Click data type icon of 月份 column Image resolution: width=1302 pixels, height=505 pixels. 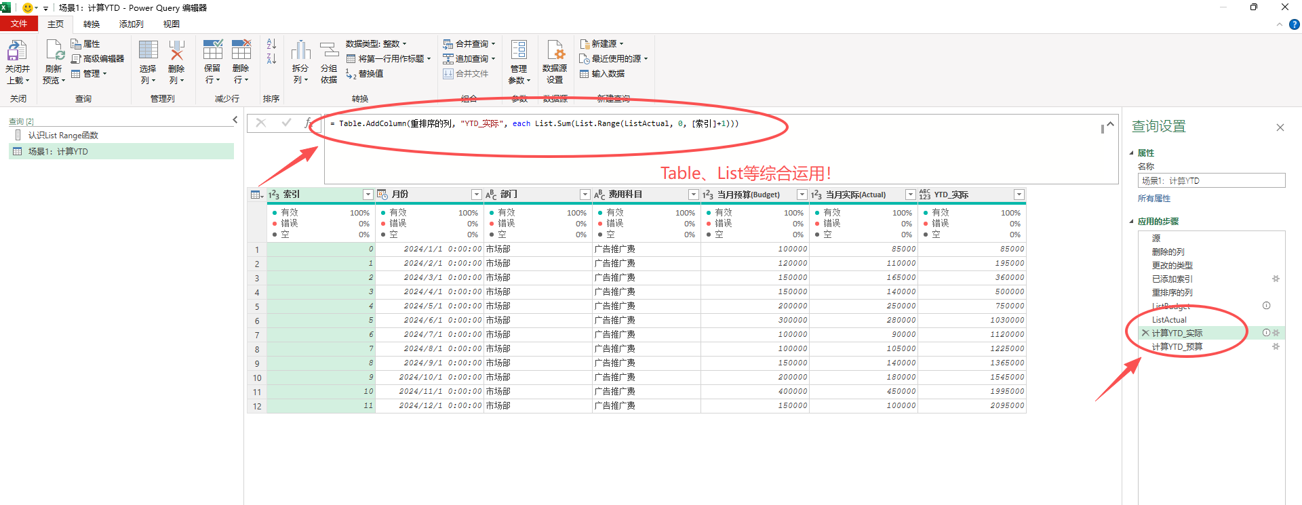point(382,195)
